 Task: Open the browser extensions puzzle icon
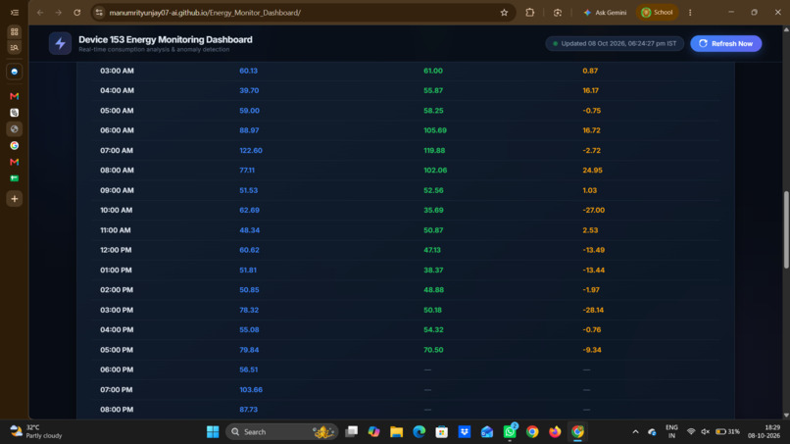529,13
